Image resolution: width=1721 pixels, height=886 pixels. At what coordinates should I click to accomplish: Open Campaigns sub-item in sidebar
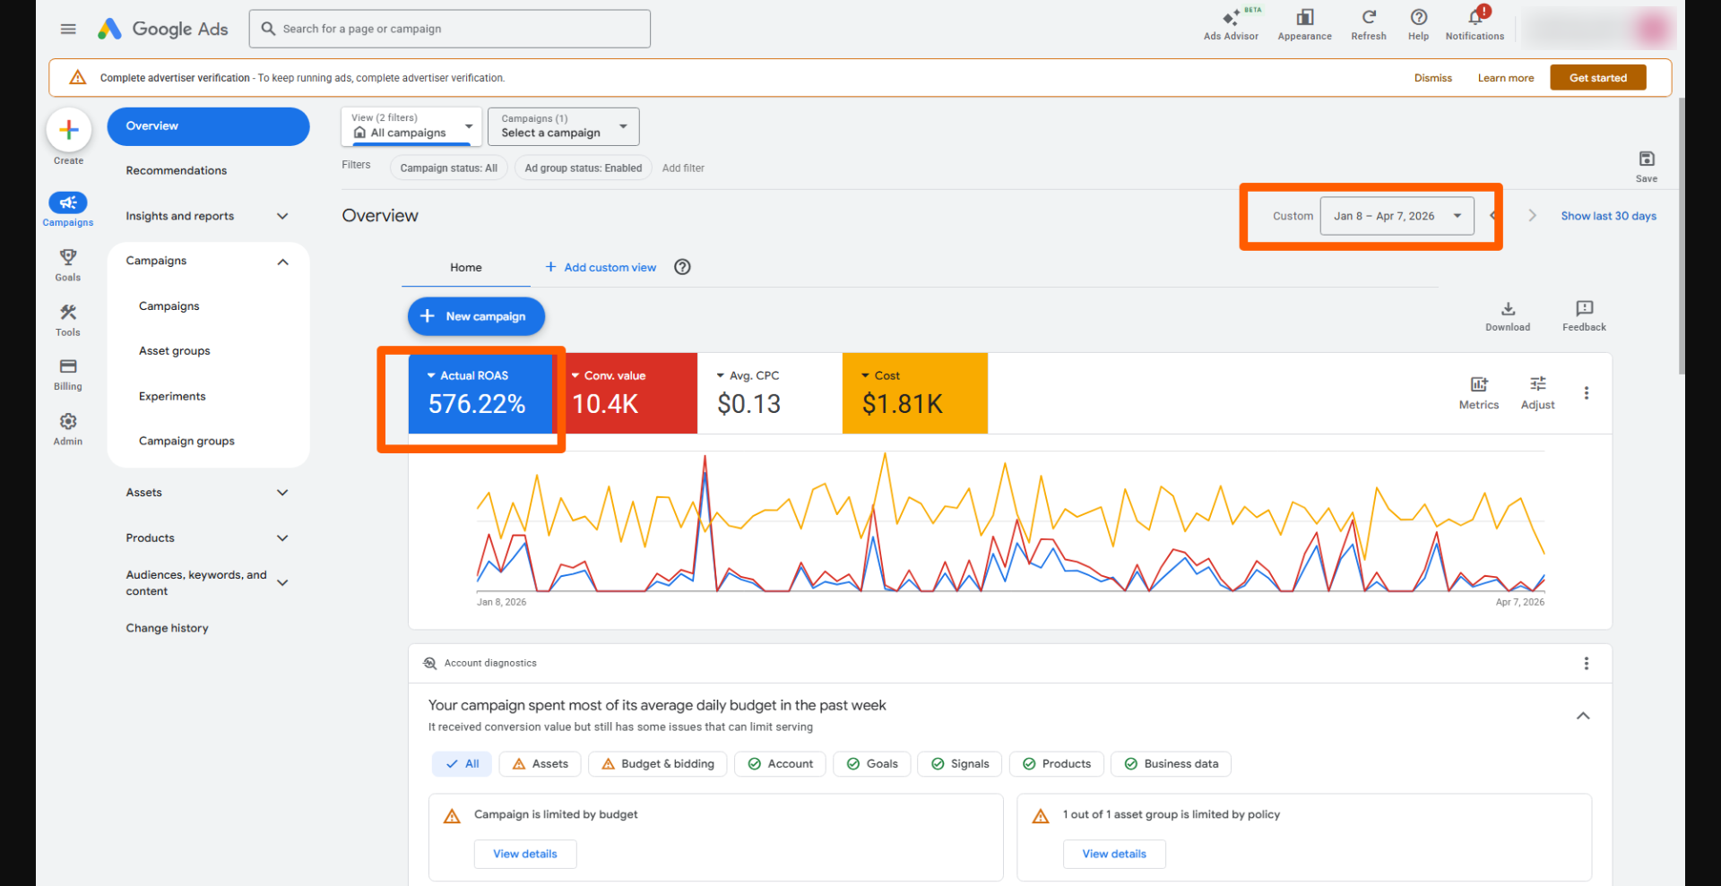click(x=169, y=306)
